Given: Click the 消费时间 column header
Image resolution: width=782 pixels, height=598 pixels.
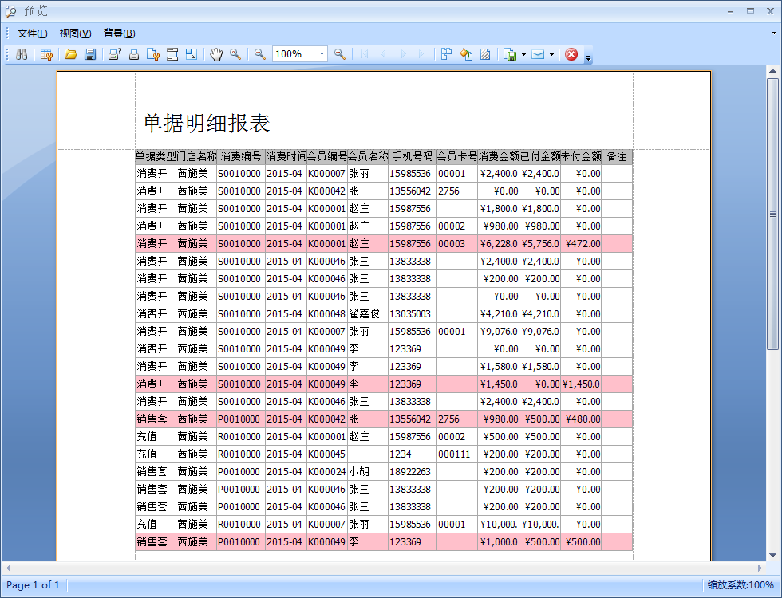Looking at the screenshot, I should pyautogui.click(x=286, y=156).
